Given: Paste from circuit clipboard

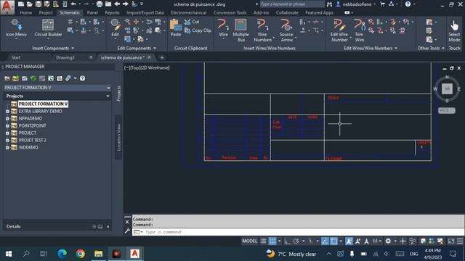Looking at the screenshot, I should pos(176,28).
